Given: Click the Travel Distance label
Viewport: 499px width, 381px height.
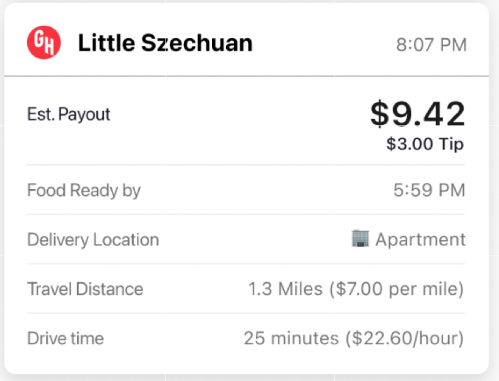Looking at the screenshot, I should 85,289.
